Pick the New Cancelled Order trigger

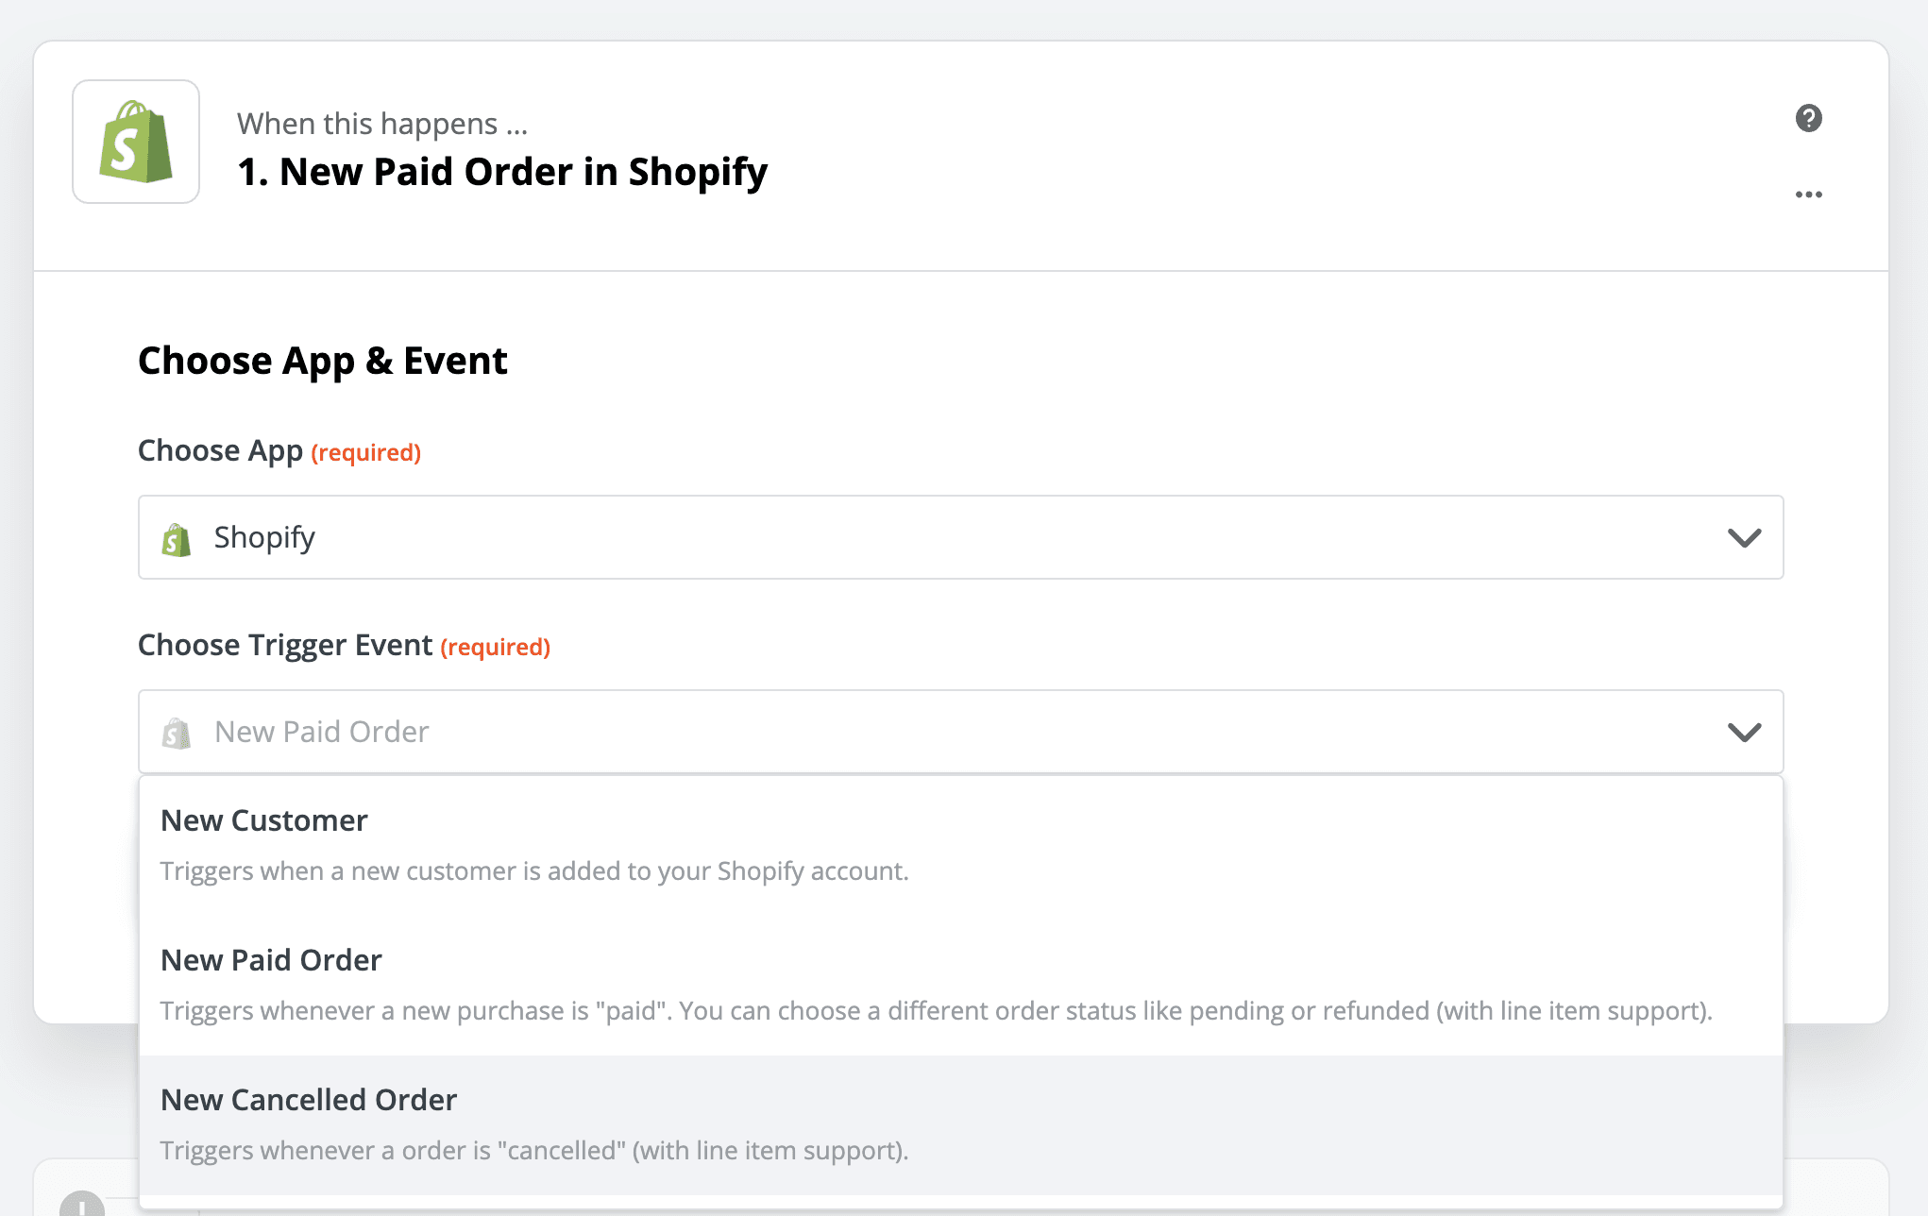(309, 1100)
